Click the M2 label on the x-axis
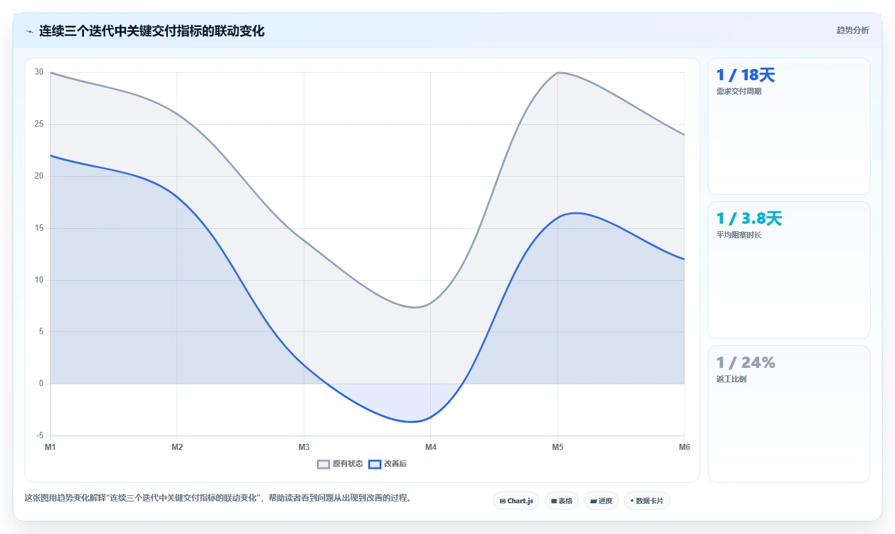895x534 pixels. [x=177, y=447]
